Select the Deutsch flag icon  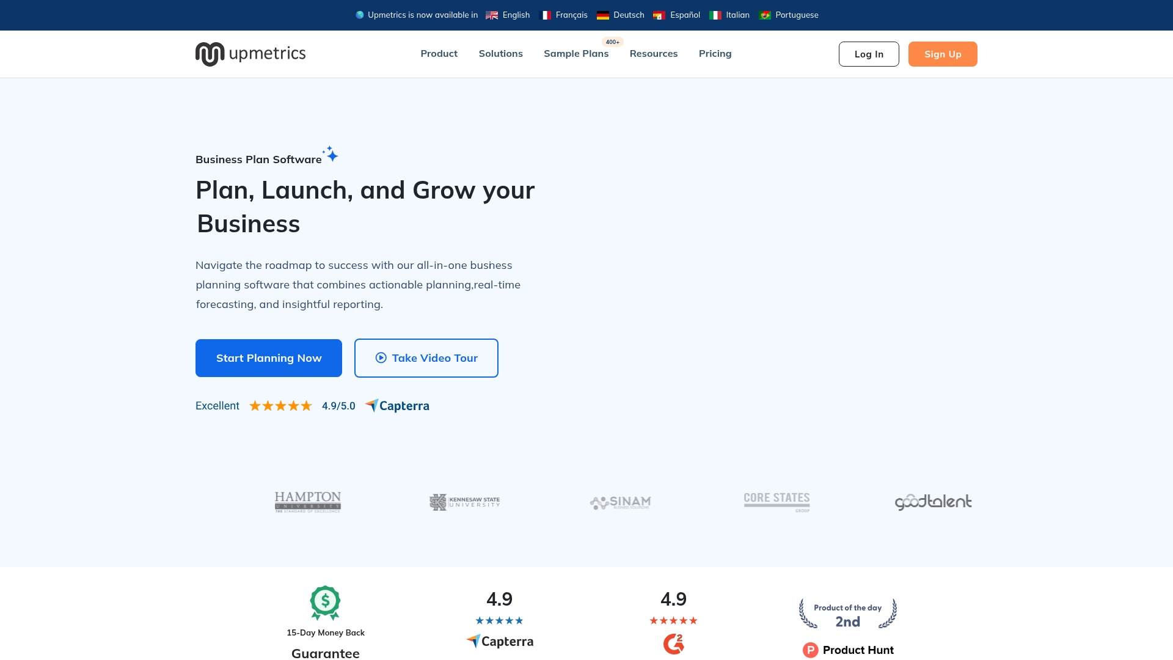602,15
